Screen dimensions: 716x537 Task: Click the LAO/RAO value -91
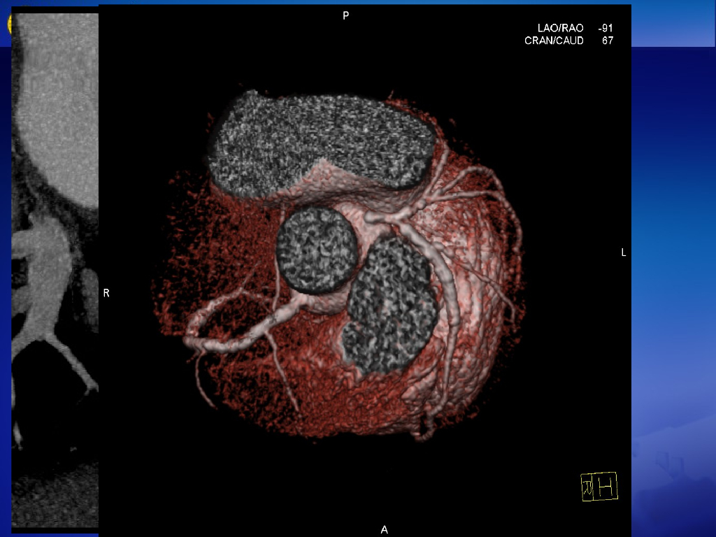click(x=605, y=28)
